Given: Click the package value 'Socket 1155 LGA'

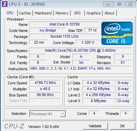Looking at the screenshot, I should coord(65,36).
